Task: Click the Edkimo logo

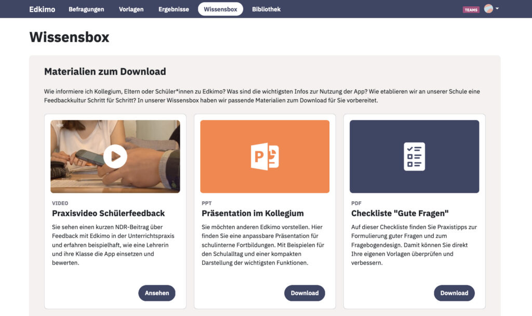Action: coord(42,9)
